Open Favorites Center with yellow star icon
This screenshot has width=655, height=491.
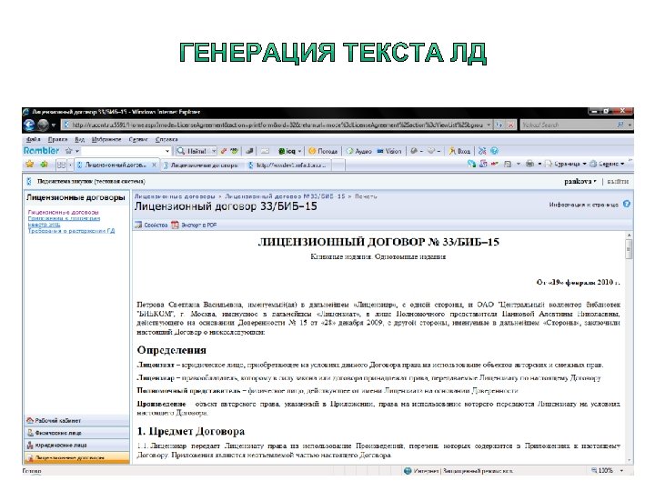coord(30,164)
